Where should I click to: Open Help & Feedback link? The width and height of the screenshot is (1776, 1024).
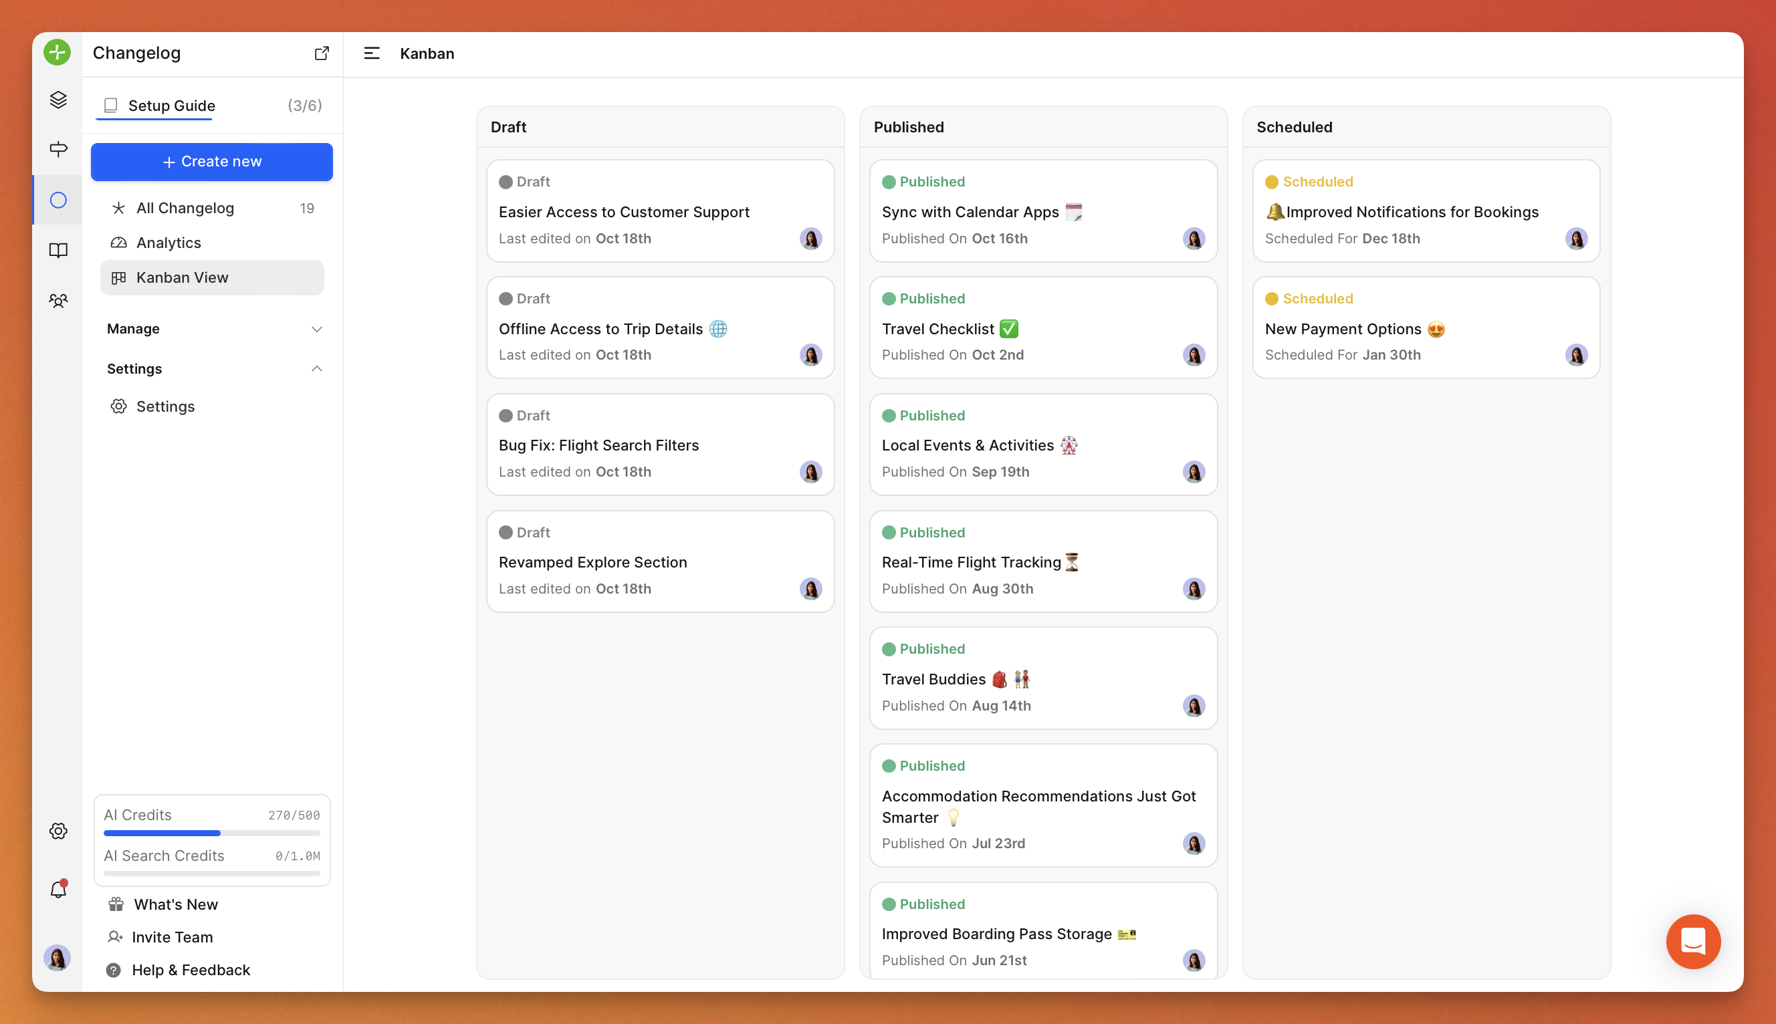pos(191,970)
